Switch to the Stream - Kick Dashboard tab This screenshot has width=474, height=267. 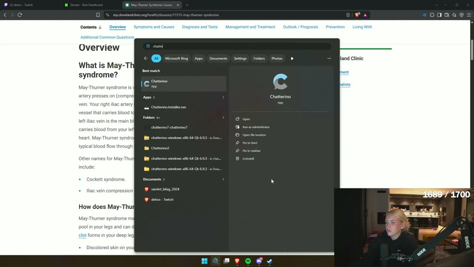91,5
